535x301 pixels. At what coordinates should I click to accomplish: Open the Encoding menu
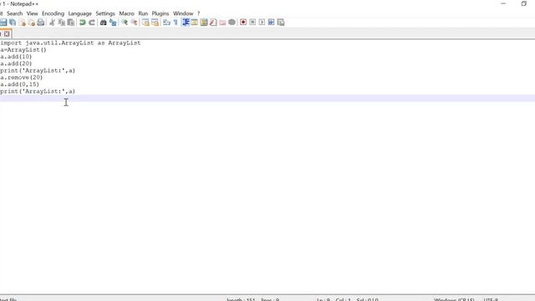coord(53,13)
